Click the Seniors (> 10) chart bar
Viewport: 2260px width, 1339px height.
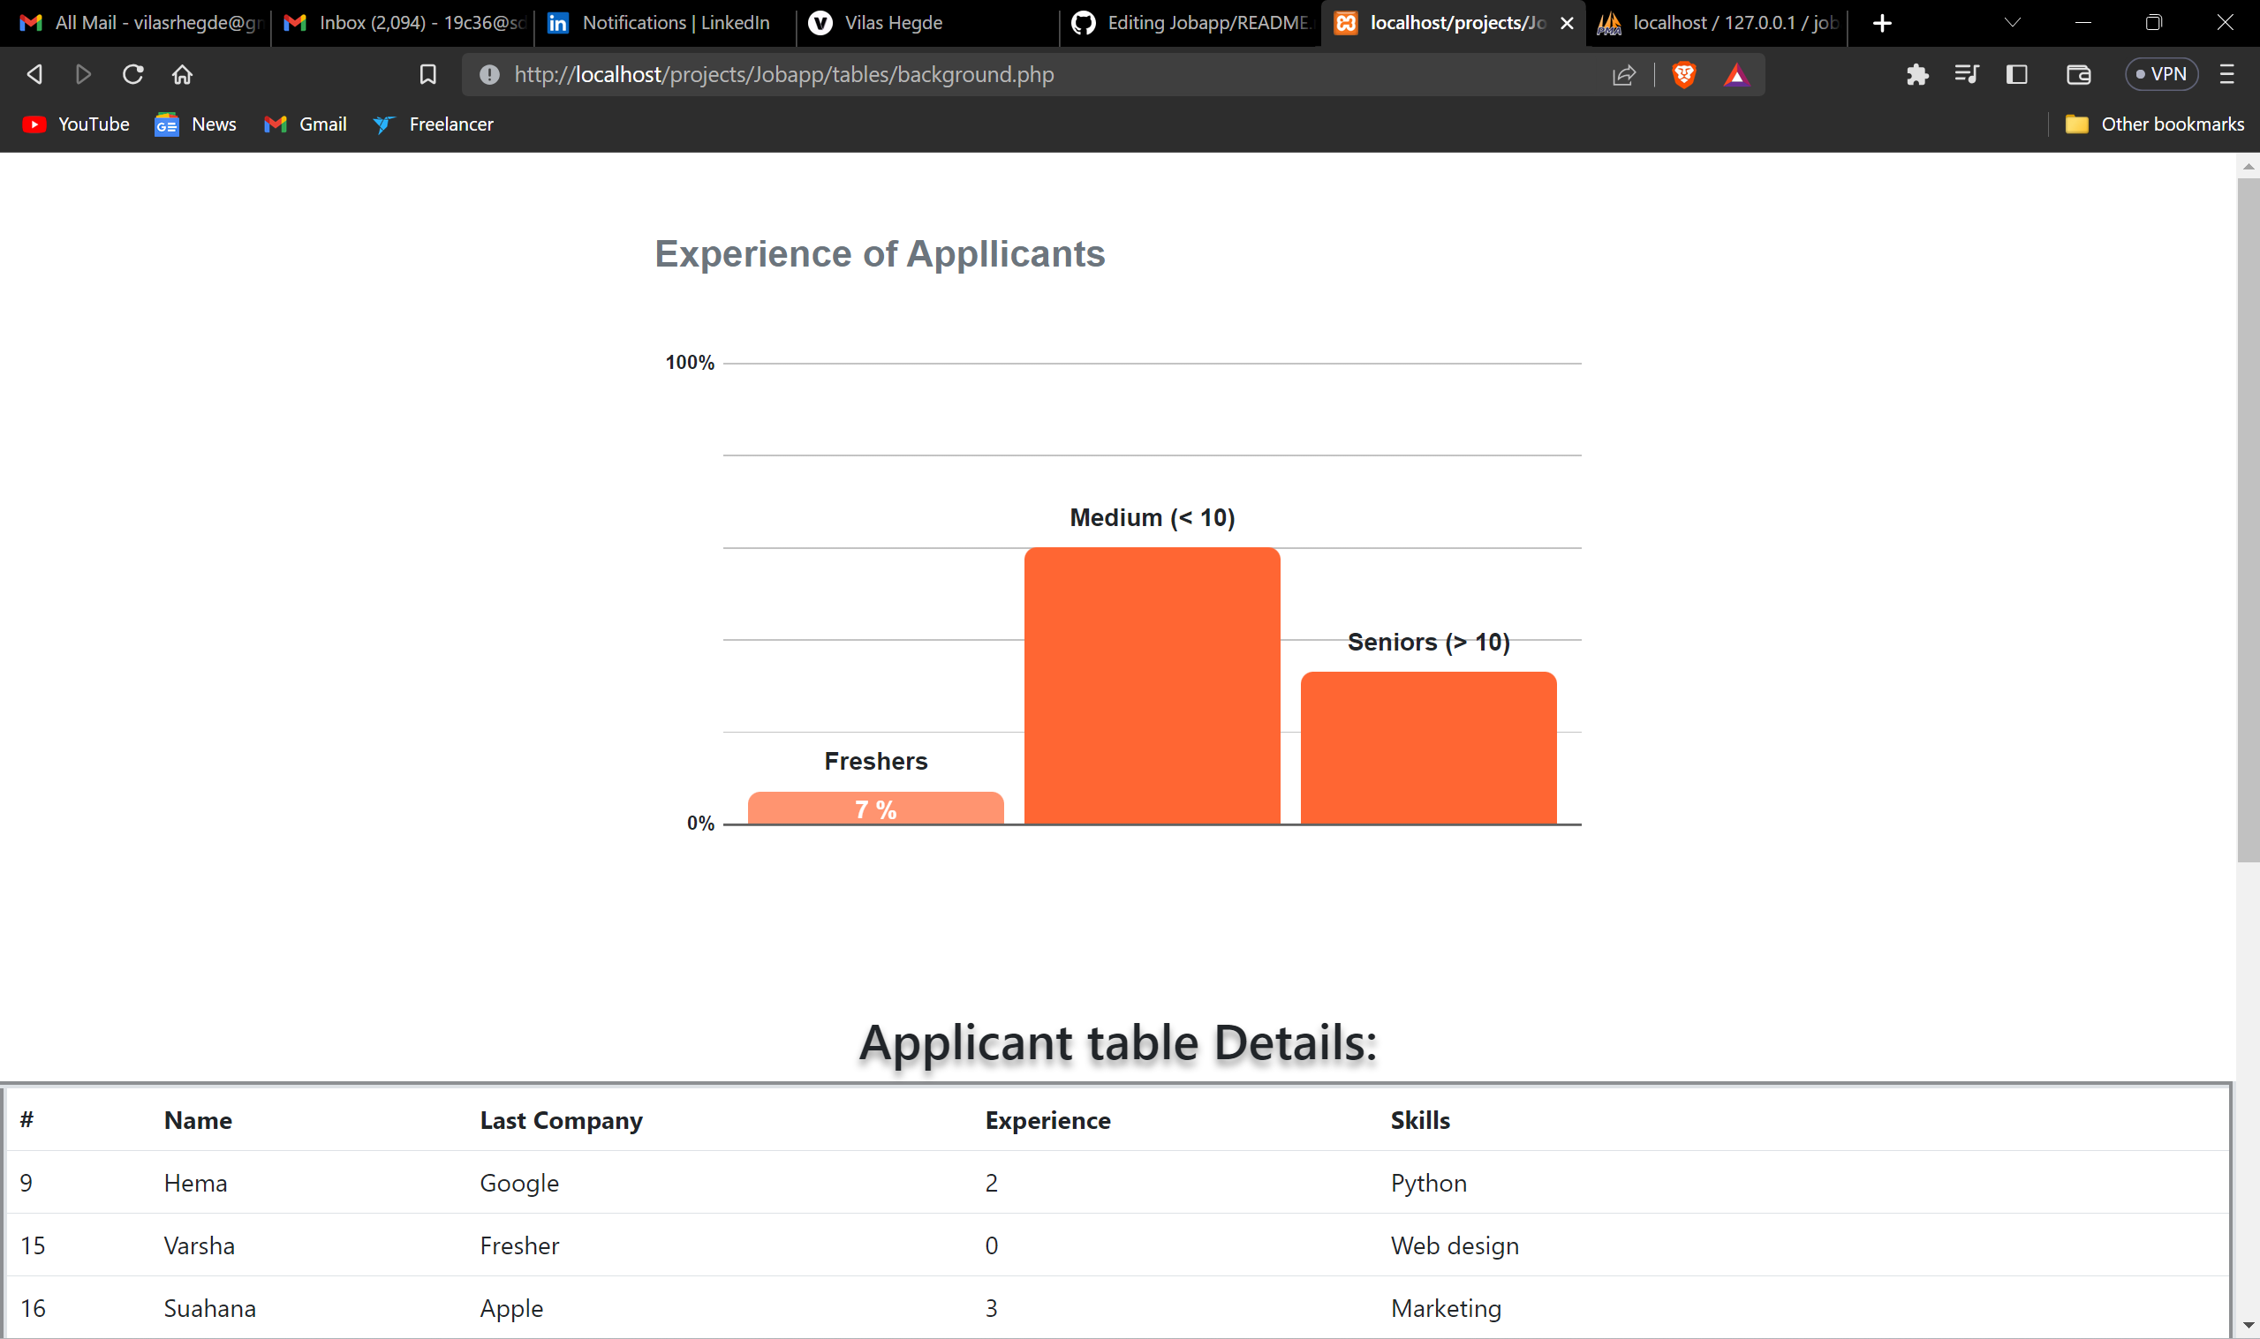click(1428, 748)
